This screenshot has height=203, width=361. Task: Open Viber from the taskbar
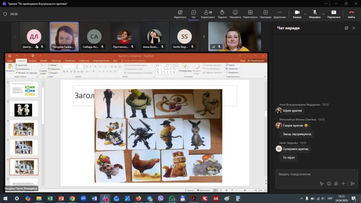160,198
